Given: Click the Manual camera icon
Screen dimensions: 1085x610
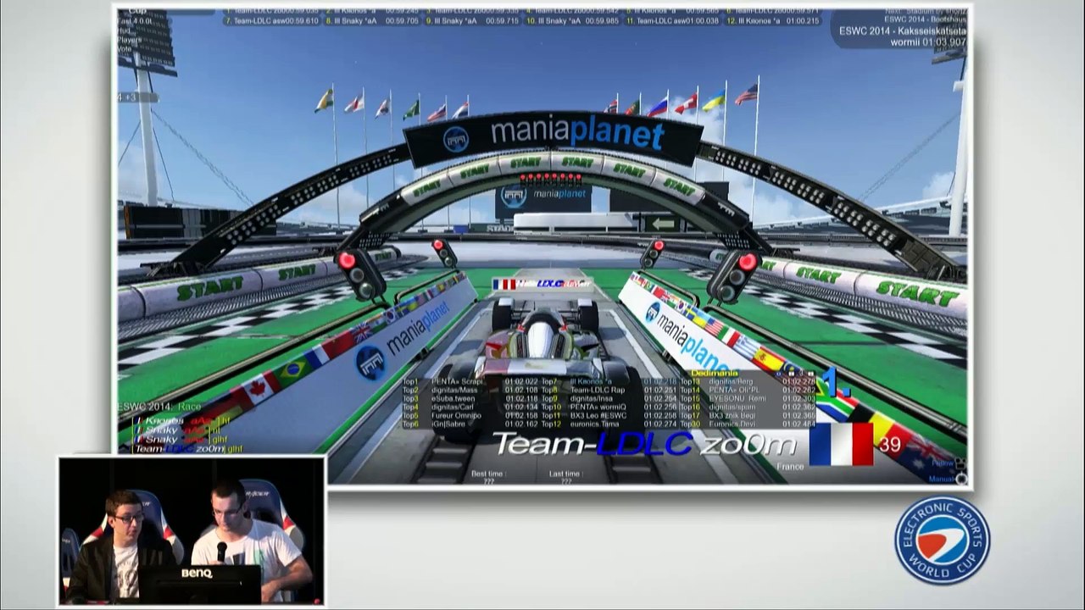Looking at the screenshot, I should point(960,479).
